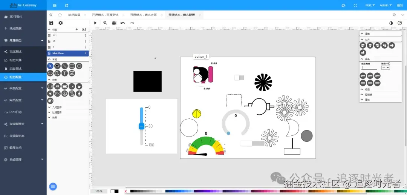Viewport: 407px width, 195px height.
Task: Expand 采集配置 sidebar menu
Action: coord(23,88)
